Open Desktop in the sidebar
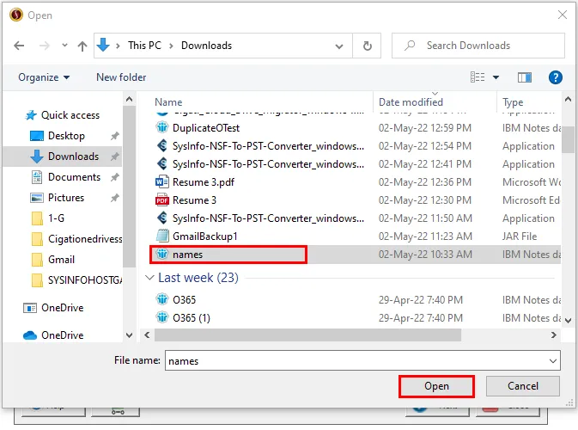Screen dimensions: 578x430 pos(66,136)
